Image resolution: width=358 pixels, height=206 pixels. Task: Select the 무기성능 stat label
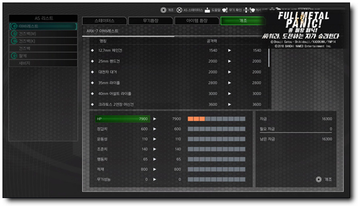(103, 179)
